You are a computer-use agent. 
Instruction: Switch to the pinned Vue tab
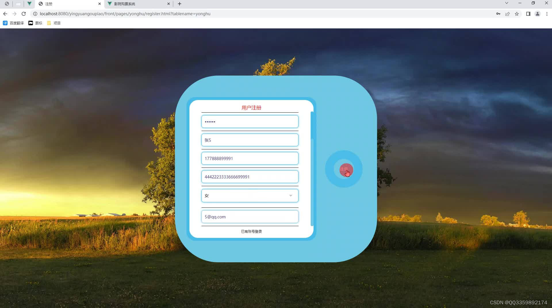point(29,4)
